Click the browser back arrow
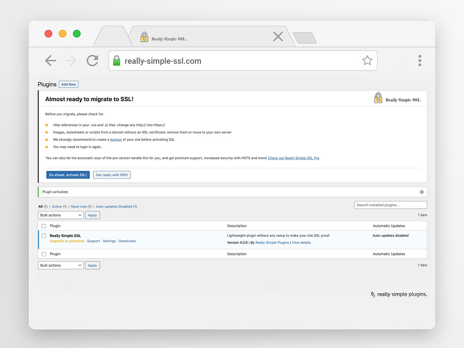Screen dimensions: 464x348 click(x=51, y=61)
